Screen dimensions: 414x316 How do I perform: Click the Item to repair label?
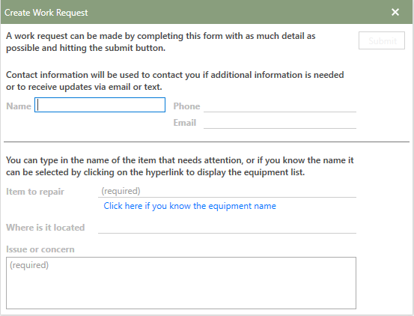(x=35, y=192)
